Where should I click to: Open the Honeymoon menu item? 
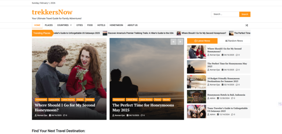[116, 25]
